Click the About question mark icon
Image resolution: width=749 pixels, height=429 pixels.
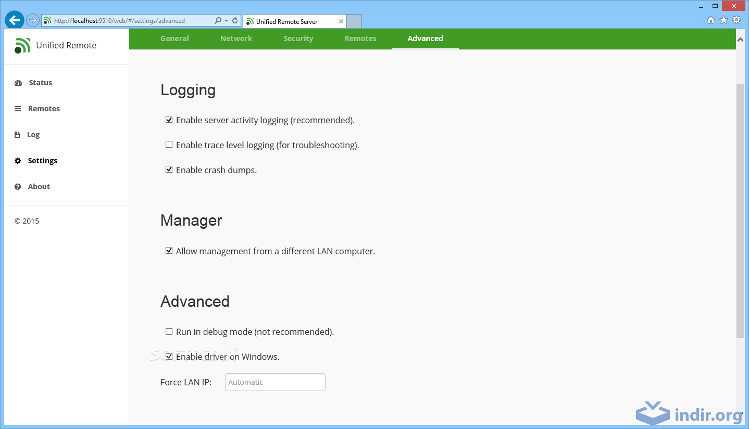(x=18, y=187)
